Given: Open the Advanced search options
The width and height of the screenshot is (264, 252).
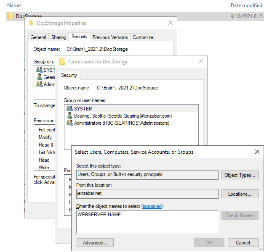Looking at the screenshot, I should (x=95, y=242).
